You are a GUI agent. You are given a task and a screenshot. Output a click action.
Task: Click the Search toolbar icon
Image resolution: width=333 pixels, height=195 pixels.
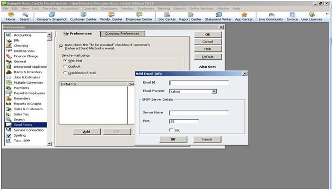25,16
